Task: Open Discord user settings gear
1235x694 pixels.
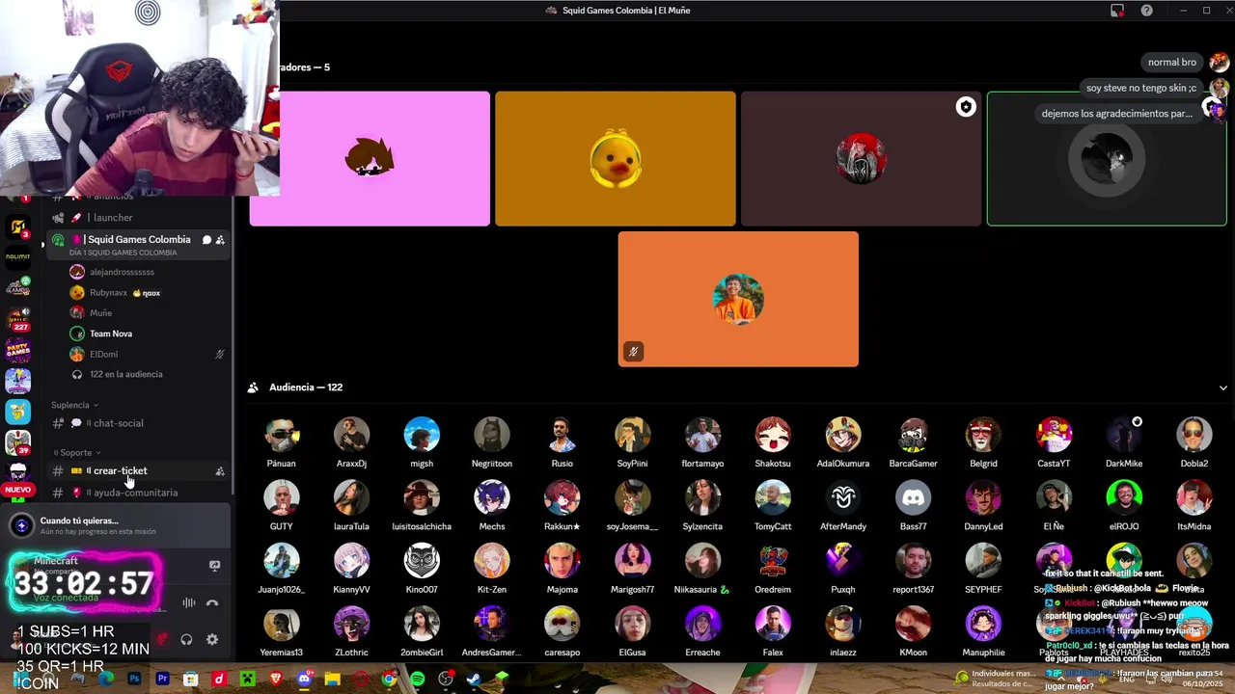Action: (212, 639)
